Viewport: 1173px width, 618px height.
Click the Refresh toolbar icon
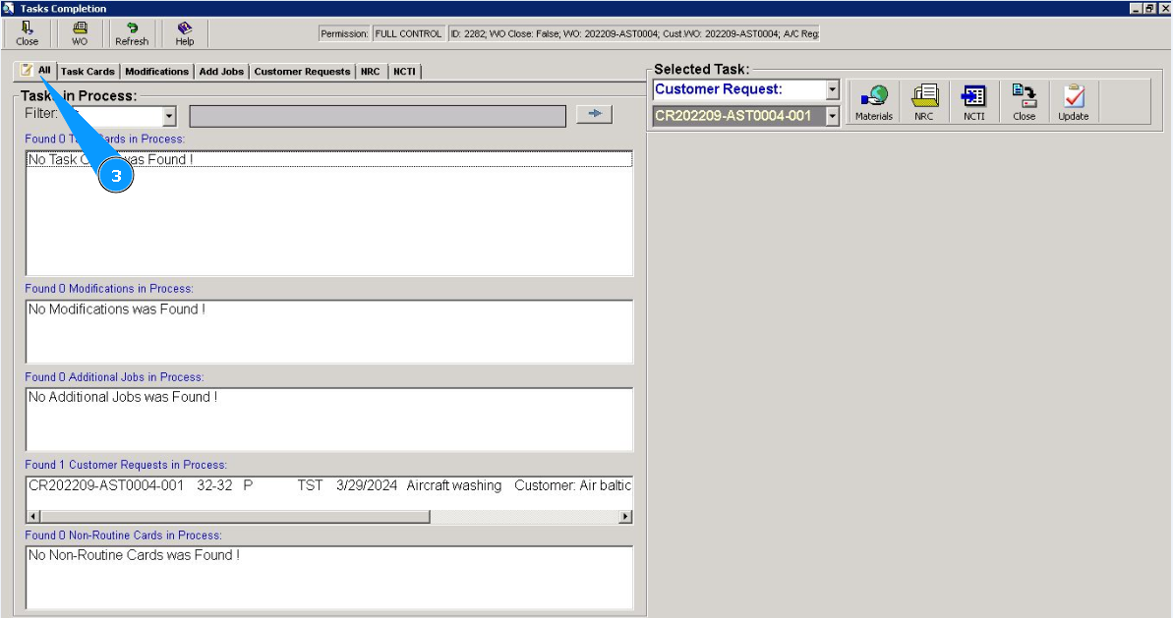click(x=132, y=33)
